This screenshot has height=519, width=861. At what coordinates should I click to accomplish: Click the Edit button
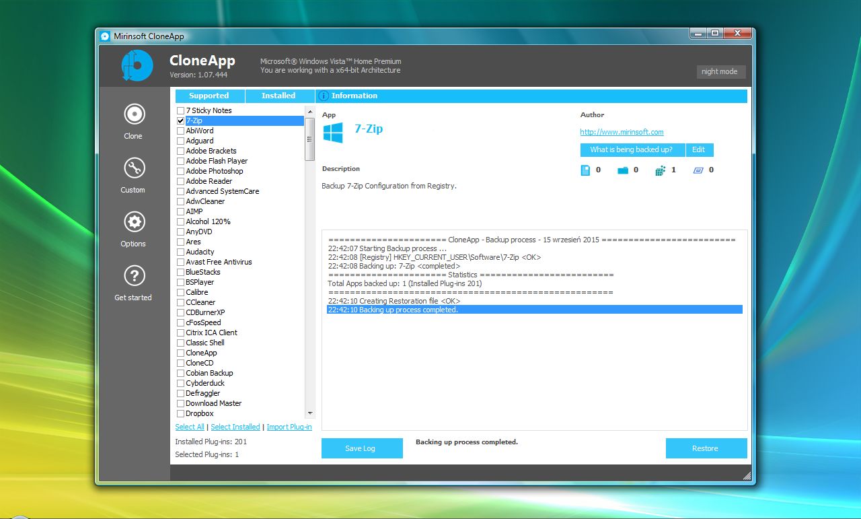tap(699, 150)
